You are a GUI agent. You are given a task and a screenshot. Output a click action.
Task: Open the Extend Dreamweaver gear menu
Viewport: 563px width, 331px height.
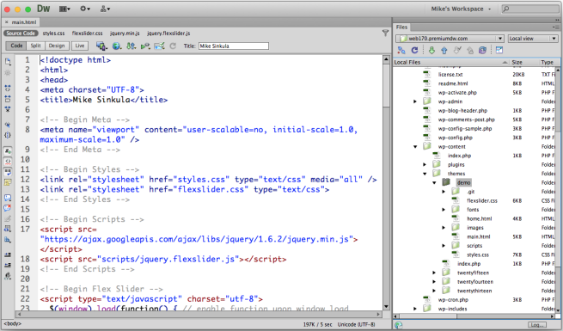(x=85, y=9)
